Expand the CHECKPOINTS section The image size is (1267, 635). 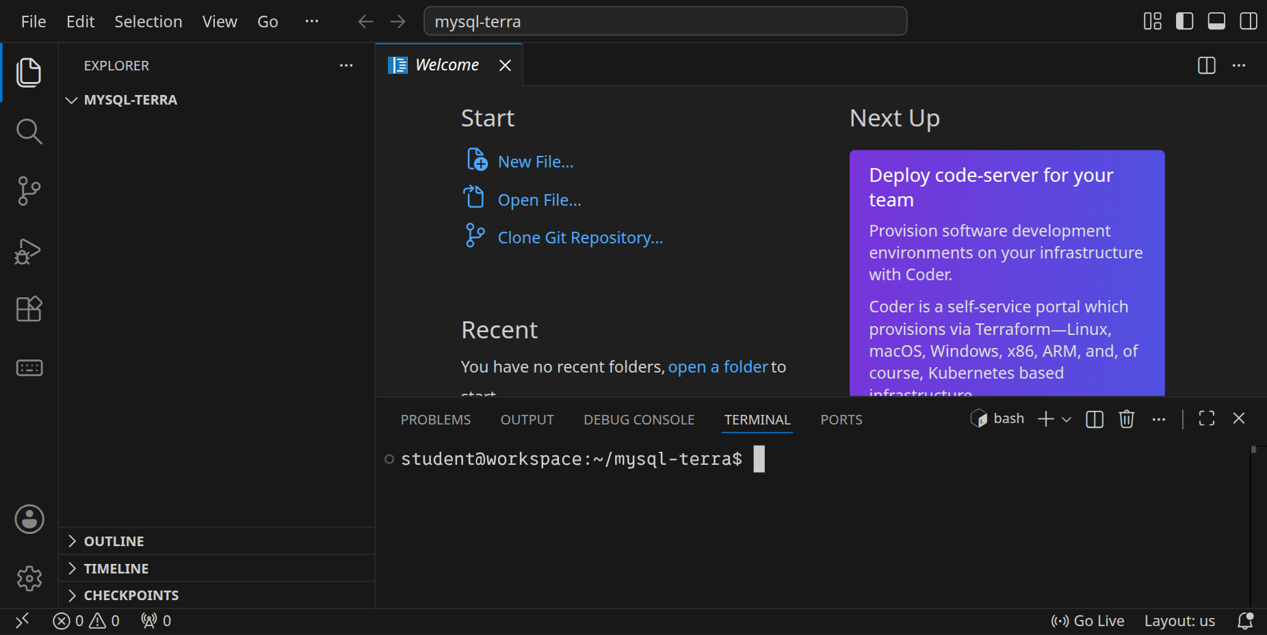click(x=216, y=595)
